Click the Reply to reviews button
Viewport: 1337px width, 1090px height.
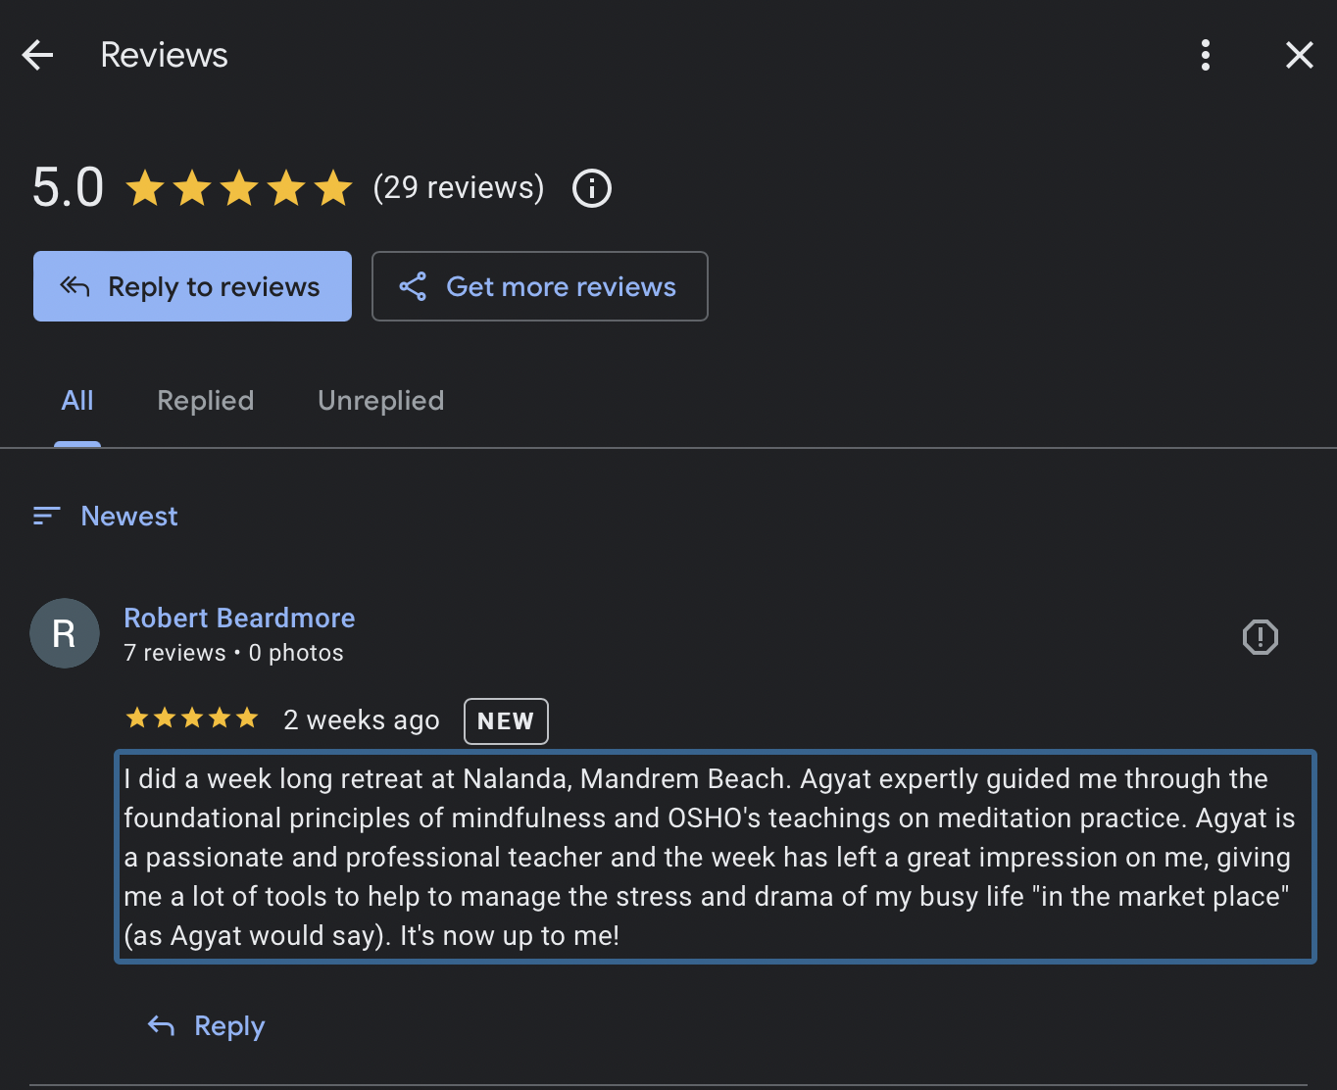pos(192,286)
